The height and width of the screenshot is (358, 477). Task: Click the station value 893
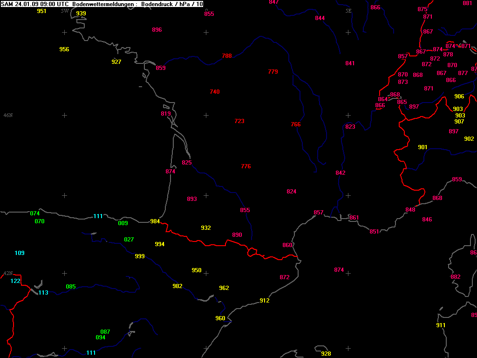coord(192,199)
